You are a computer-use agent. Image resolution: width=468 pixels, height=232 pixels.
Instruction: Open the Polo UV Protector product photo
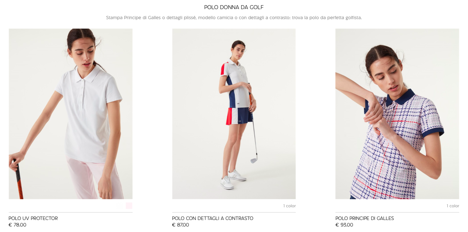tap(71, 114)
